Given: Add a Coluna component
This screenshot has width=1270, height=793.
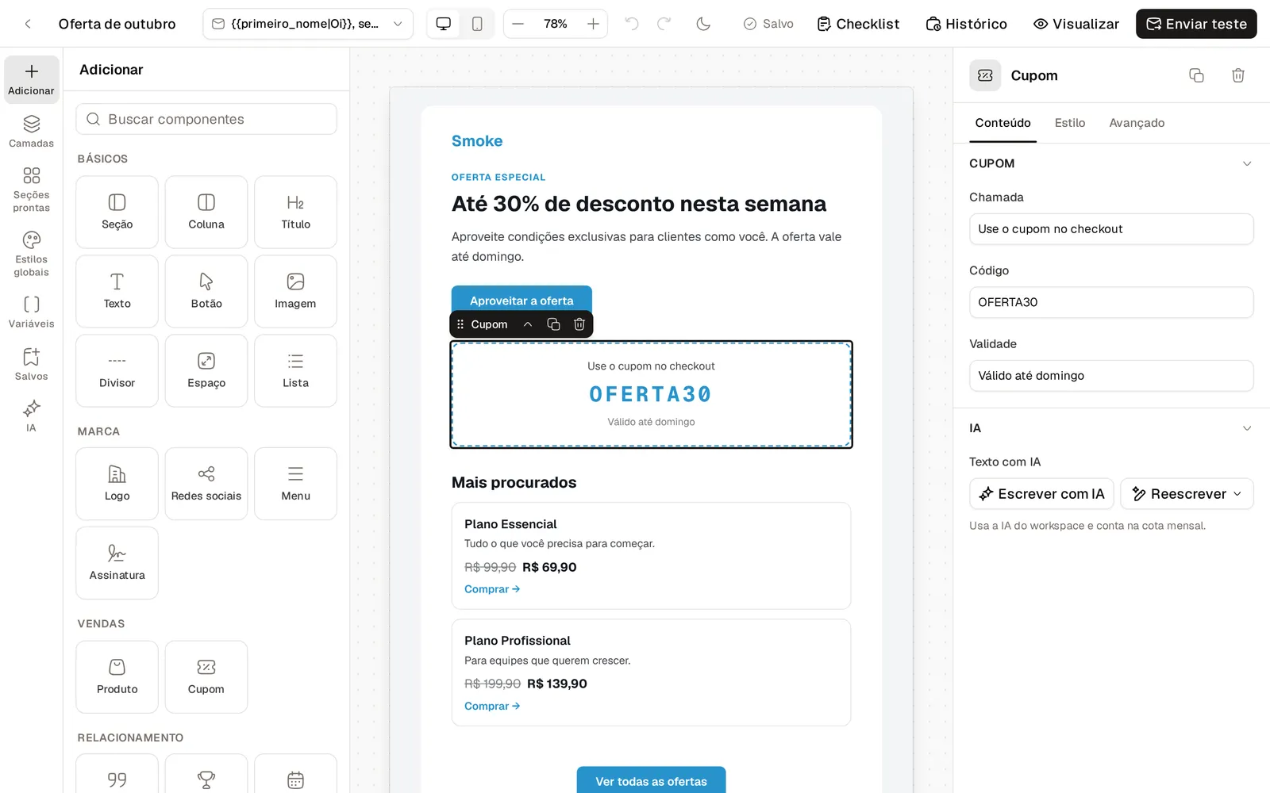Looking at the screenshot, I should 206,212.
